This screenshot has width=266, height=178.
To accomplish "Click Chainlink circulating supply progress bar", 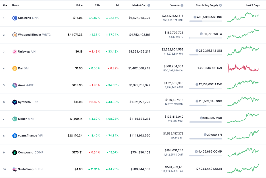I will click(205, 21).
